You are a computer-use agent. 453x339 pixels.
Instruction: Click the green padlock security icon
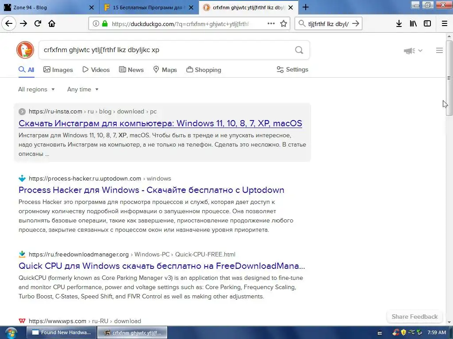(x=105, y=24)
